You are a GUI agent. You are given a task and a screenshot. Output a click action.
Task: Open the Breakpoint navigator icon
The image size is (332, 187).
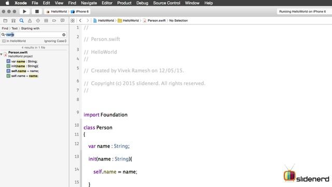click(54, 21)
